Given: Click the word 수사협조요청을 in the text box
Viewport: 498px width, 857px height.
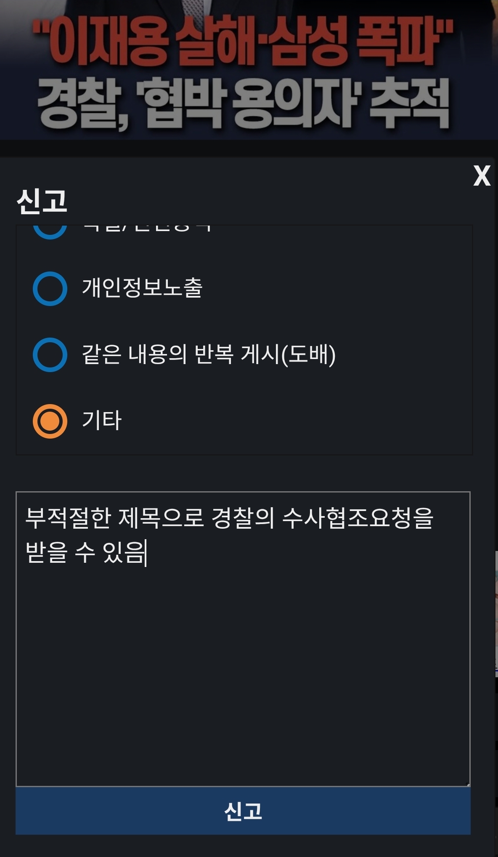Looking at the screenshot, I should click(x=358, y=518).
